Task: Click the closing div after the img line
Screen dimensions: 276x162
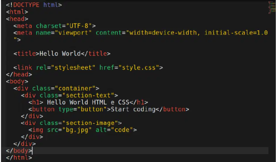Action: 32,137
